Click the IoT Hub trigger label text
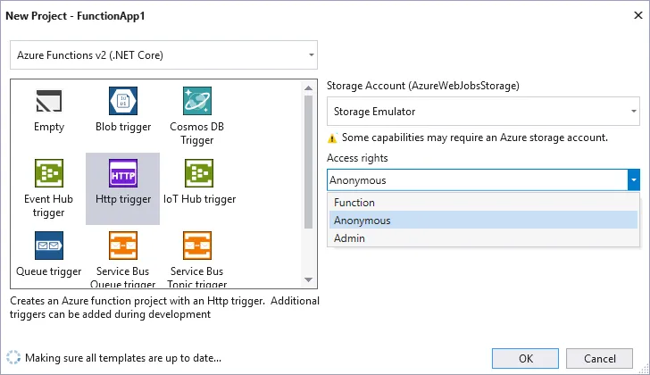The image size is (650, 375). [x=199, y=199]
